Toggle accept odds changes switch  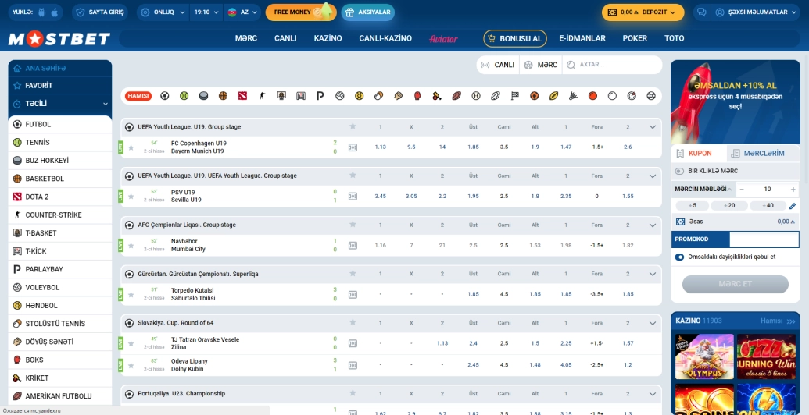679,257
